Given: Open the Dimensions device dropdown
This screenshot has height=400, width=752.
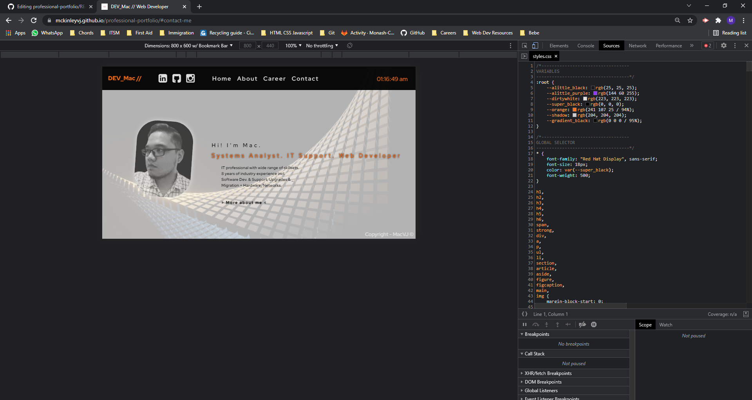Looking at the screenshot, I should pos(188,46).
